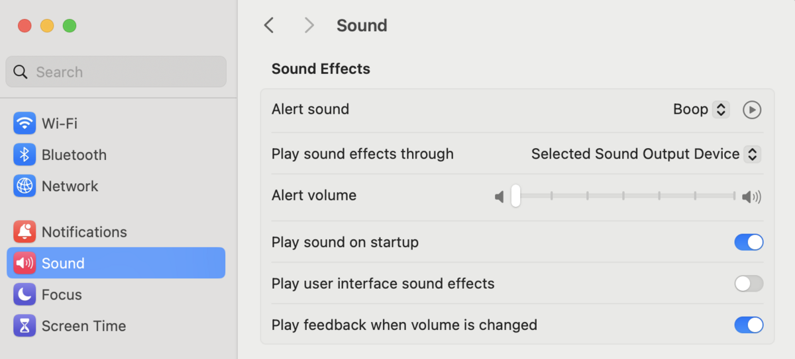Click the Screen Time hourglass icon
The height and width of the screenshot is (359, 795).
coord(25,326)
